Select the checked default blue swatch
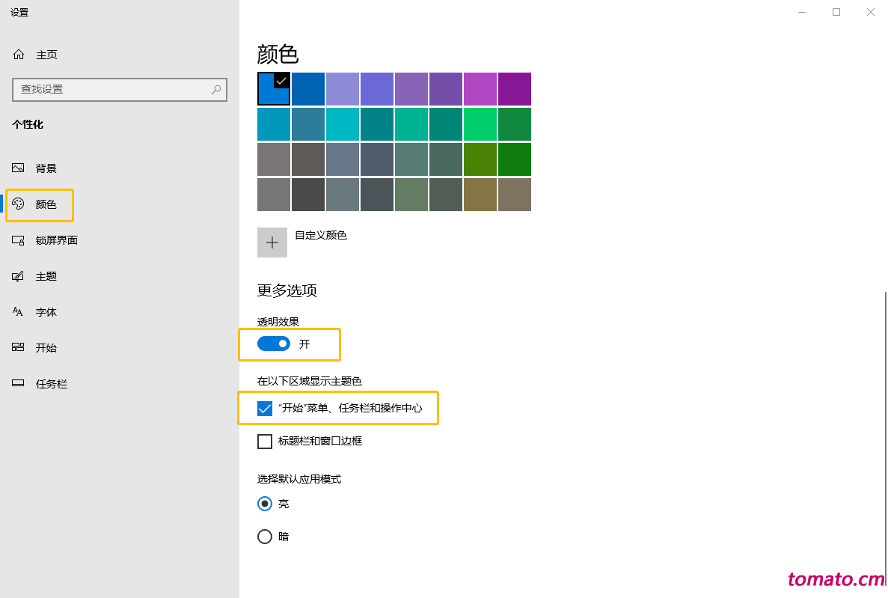 (x=274, y=89)
